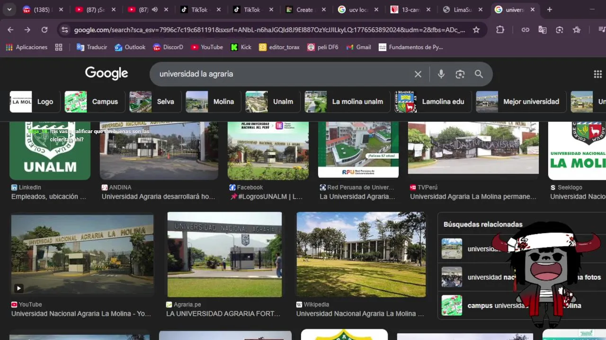Viewport: 606px width, 340px height.
Task: Start voice search with microphone icon
Action: pos(441,74)
